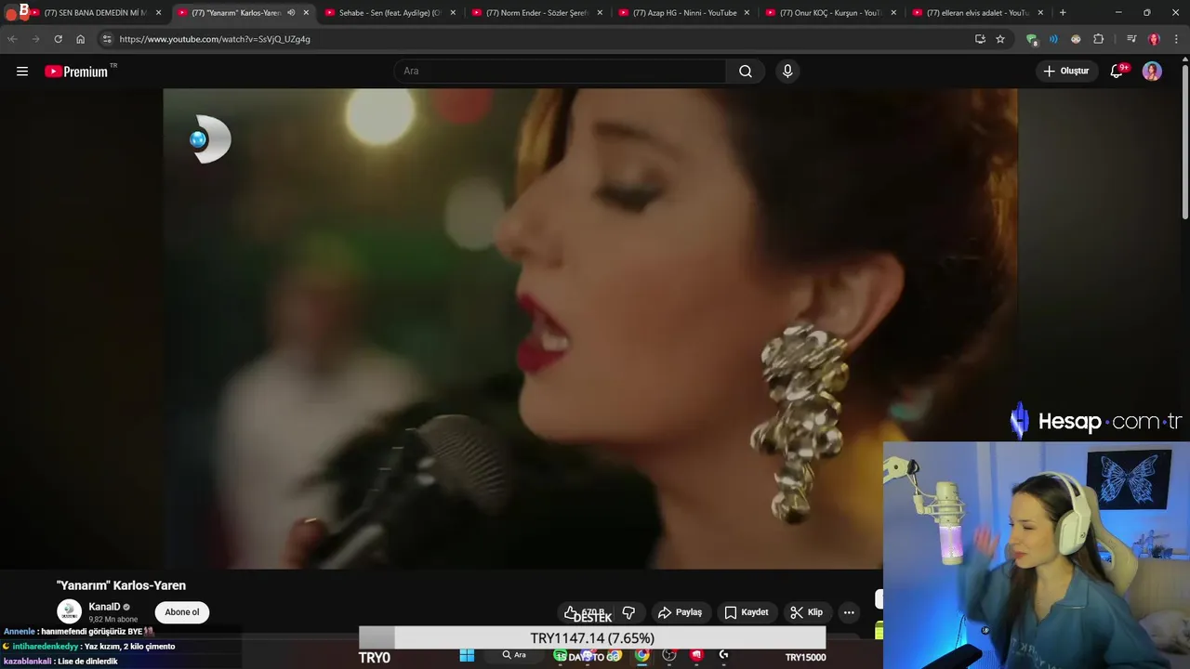Dislike the video with thumbs down
Screen dimensions: 1190x669
(x=628, y=612)
